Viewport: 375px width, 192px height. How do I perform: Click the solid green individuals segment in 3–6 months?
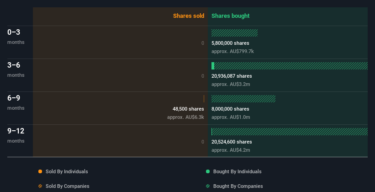point(213,66)
